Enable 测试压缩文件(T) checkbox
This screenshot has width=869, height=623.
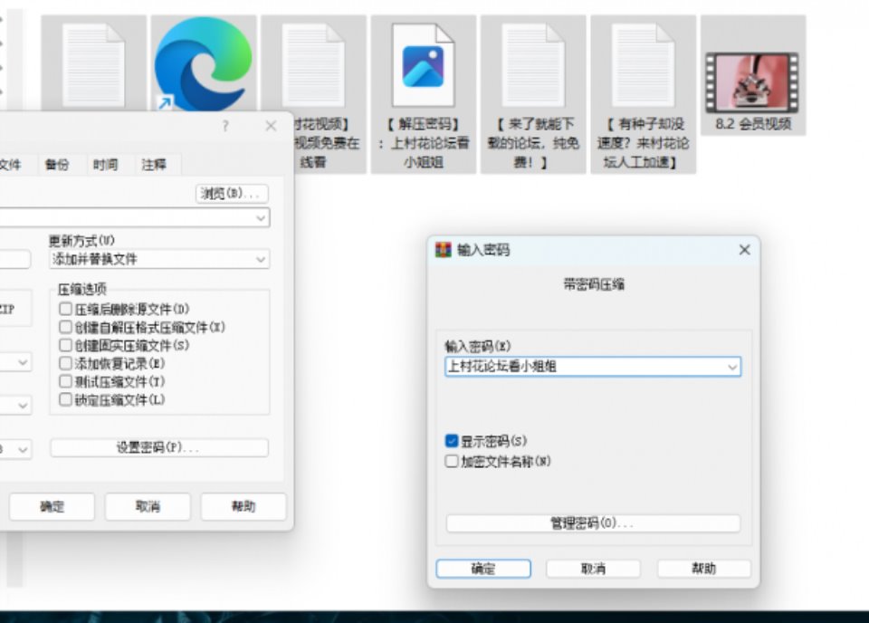[x=65, y=381]
